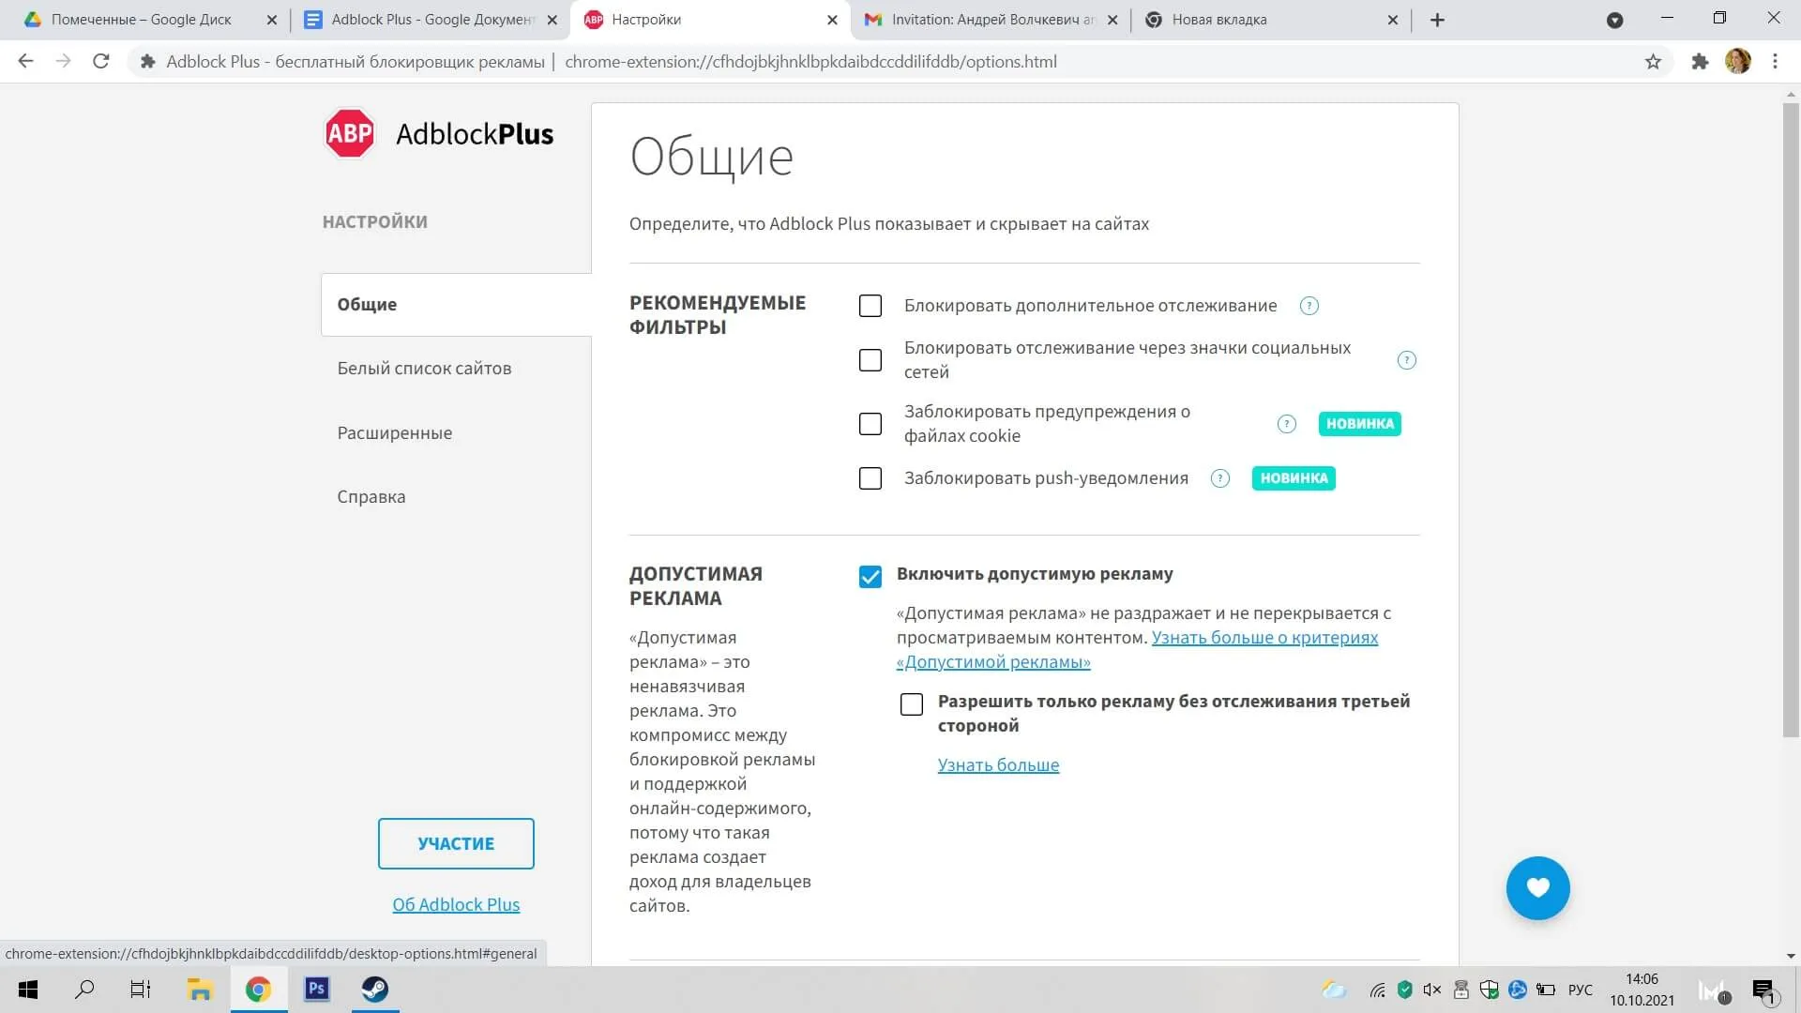
Task: Select the Общие settings tab
Action: tap(457, 305)
